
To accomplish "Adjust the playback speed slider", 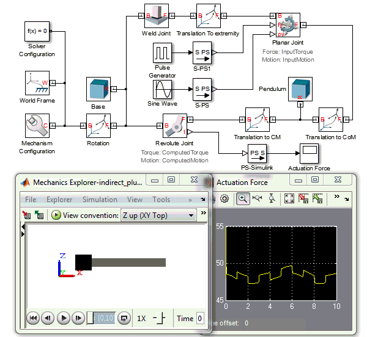I will [x=159, y=318].
